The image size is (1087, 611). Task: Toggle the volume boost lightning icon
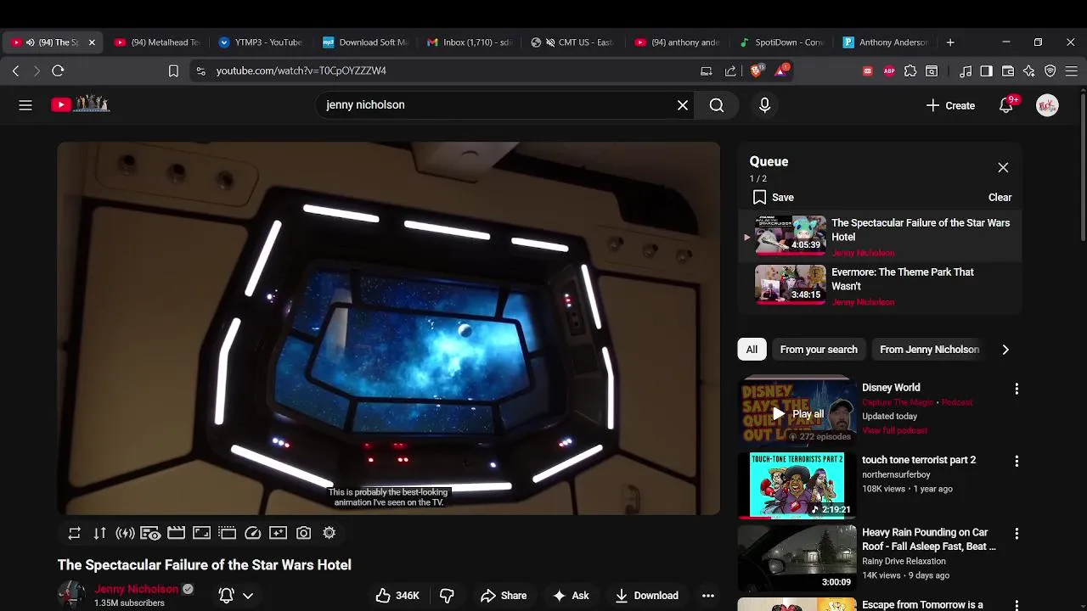pyautogui.click(x=126, y=533)
